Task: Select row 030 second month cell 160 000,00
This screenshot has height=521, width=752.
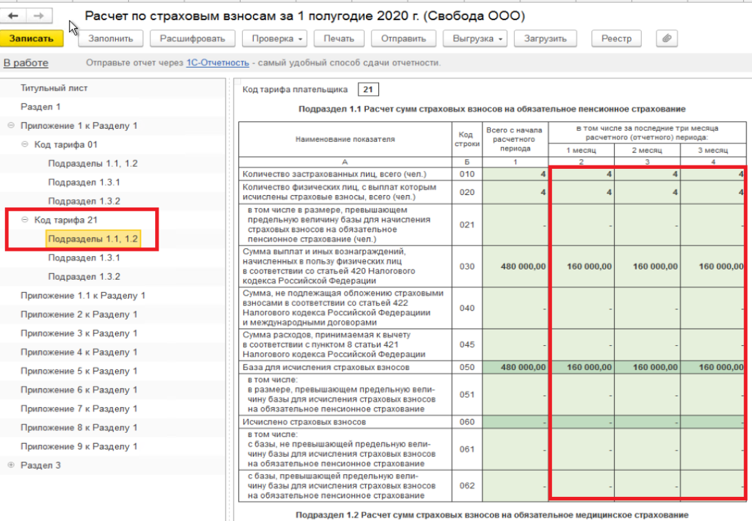Action: coord(647,267)
